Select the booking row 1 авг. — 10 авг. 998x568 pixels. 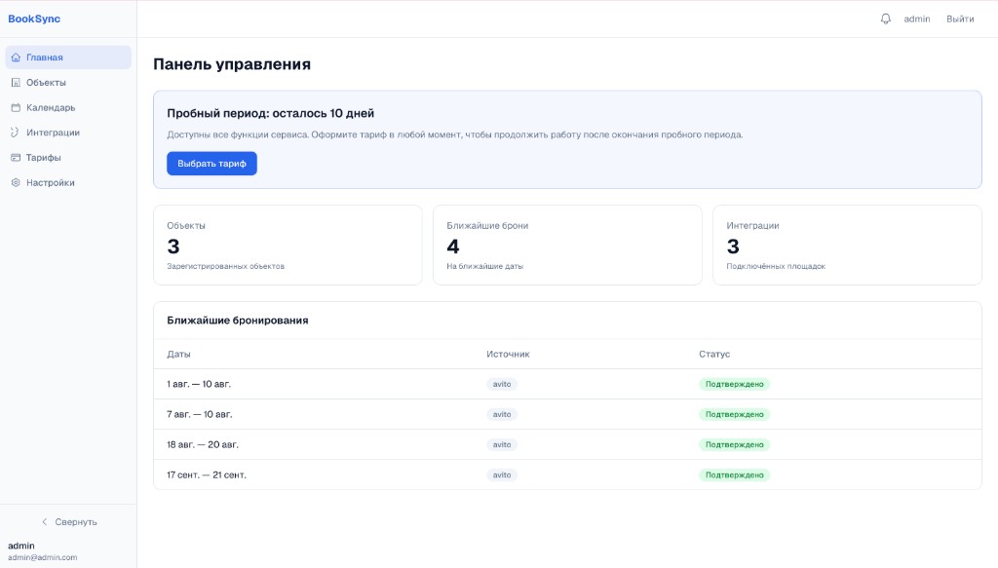coord(567,384)
